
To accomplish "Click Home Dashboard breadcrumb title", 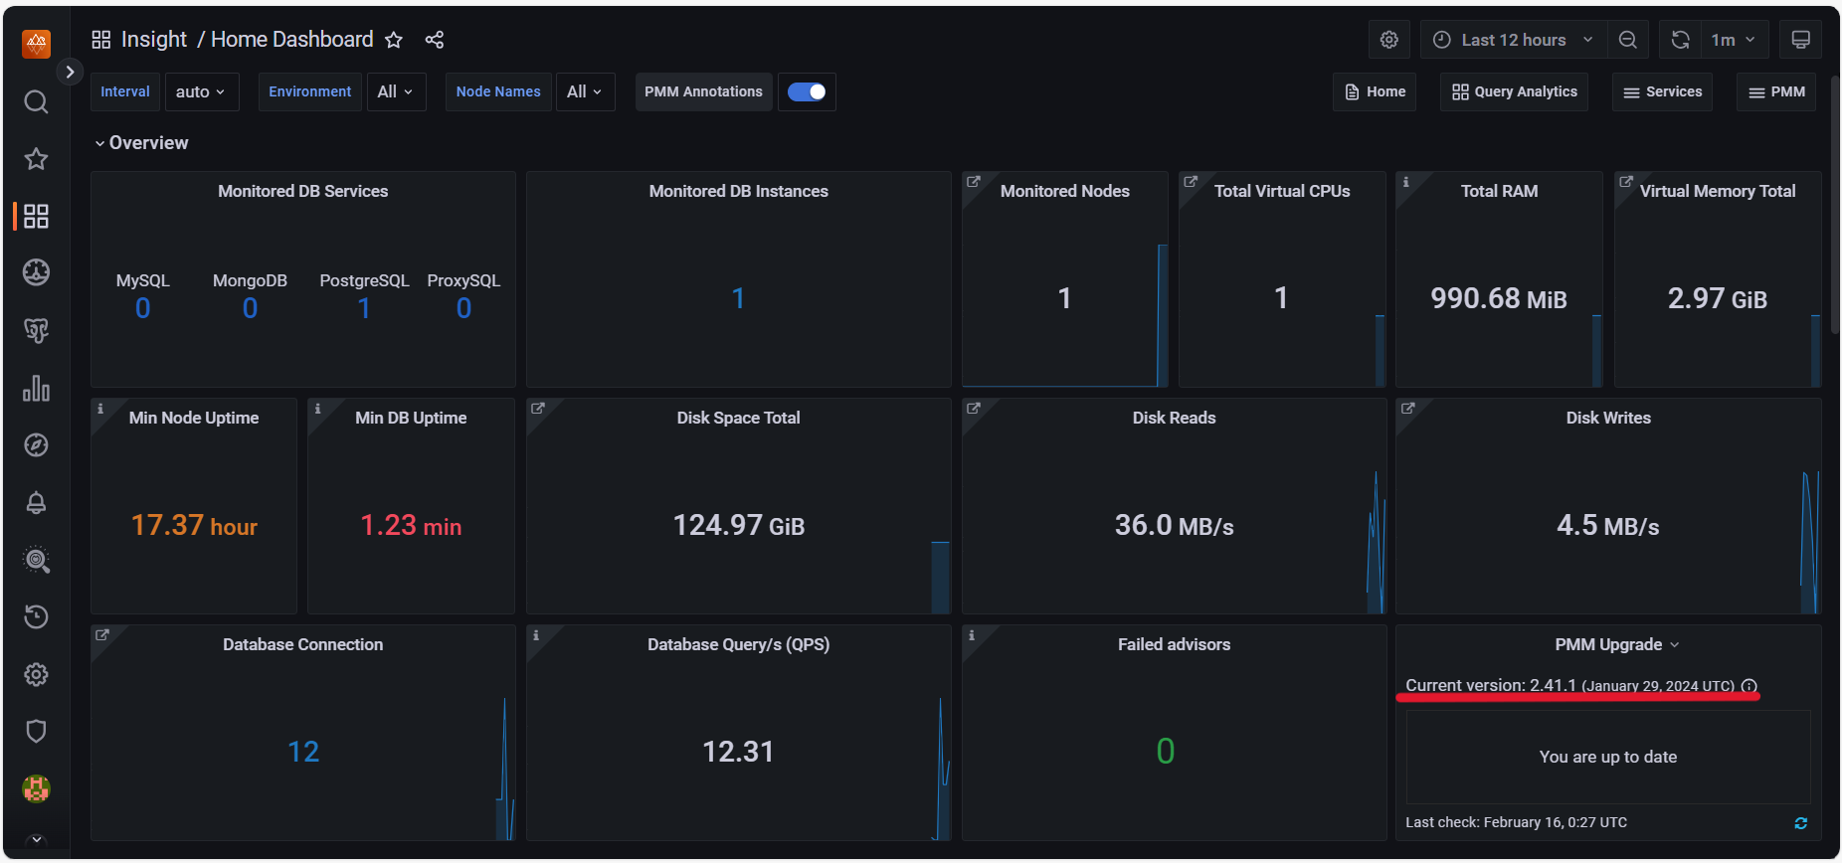I will tap(292, 40).
